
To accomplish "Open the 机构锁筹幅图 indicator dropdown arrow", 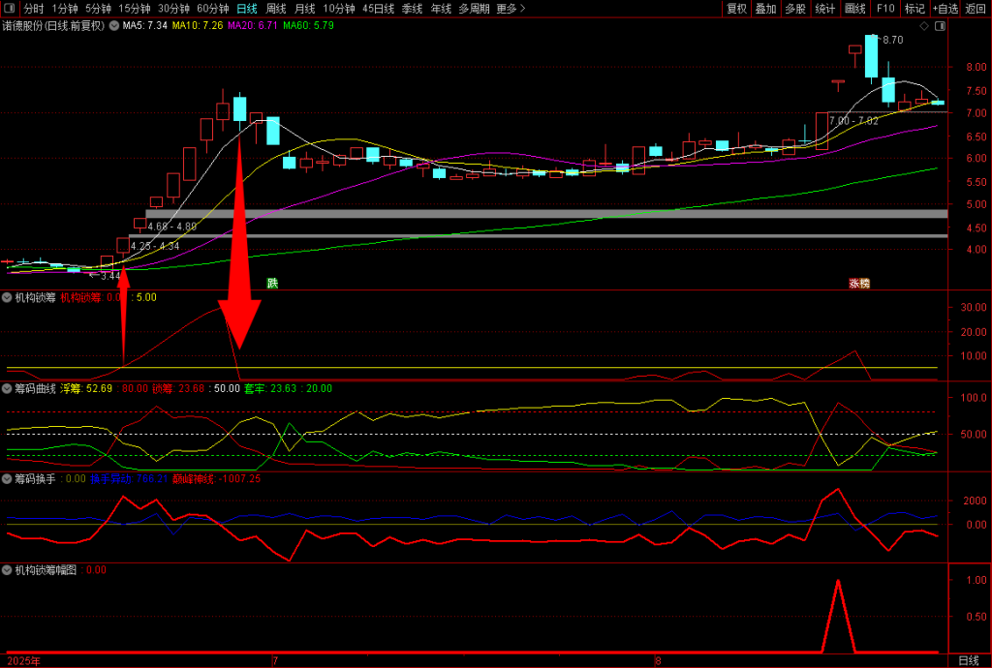I will coord(8,570).
